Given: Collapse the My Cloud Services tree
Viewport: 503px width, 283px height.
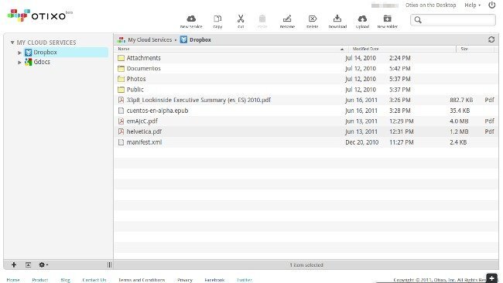Looking at the screenshot, I should coord(12,43).
